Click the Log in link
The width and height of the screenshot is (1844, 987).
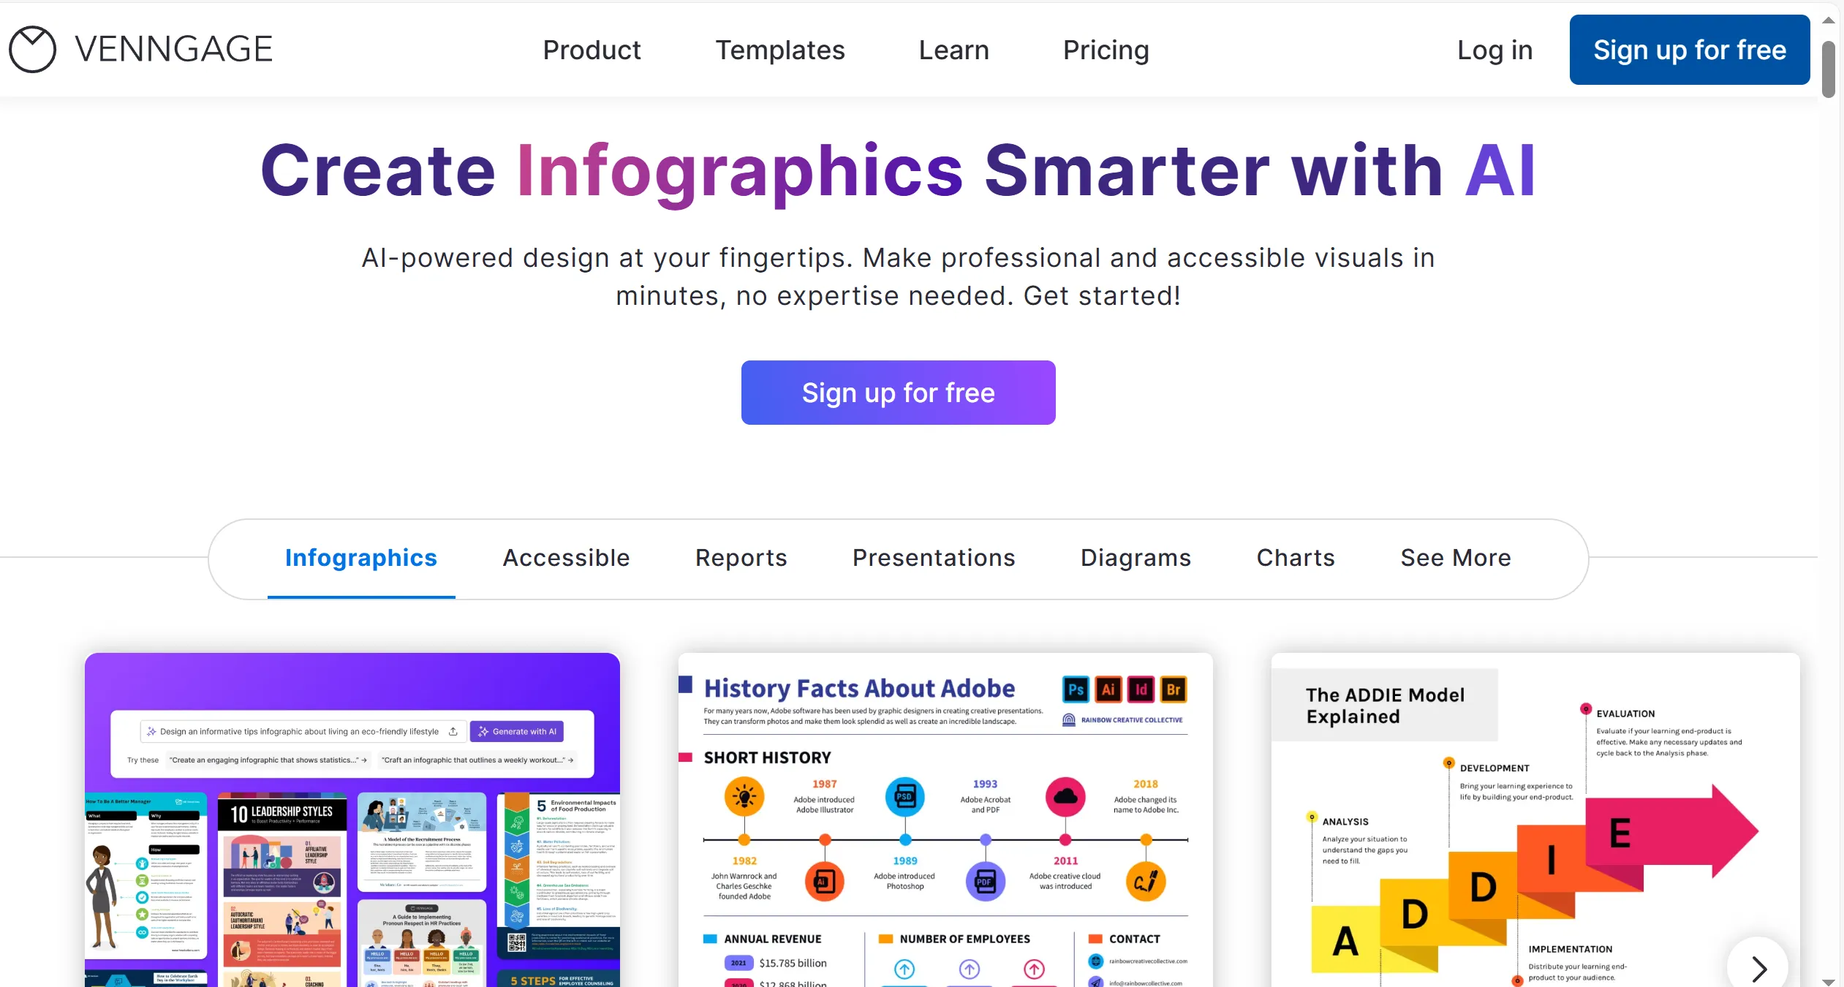click(x=1495, y=50)
